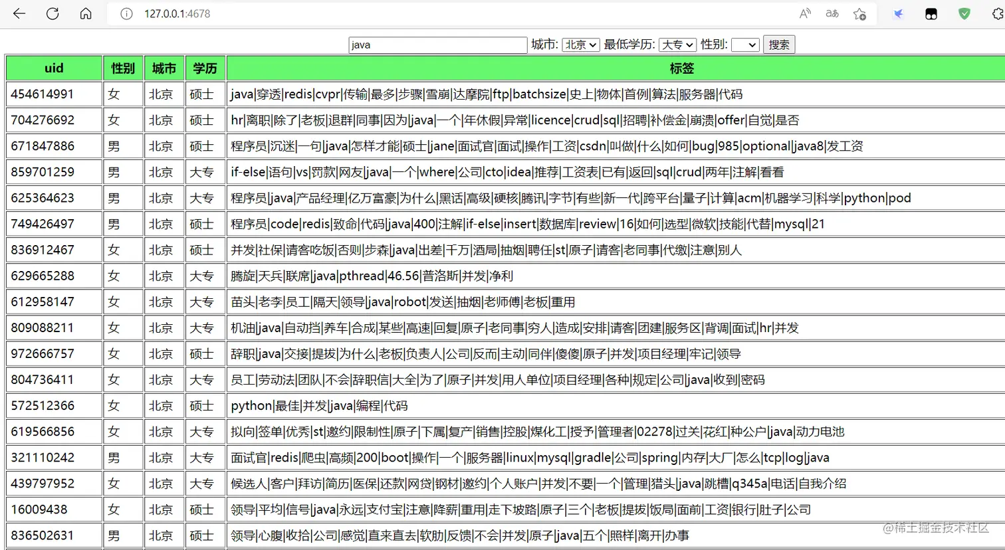Focus the search box containing java
The image size is (1005, 550).
[437, 45]
